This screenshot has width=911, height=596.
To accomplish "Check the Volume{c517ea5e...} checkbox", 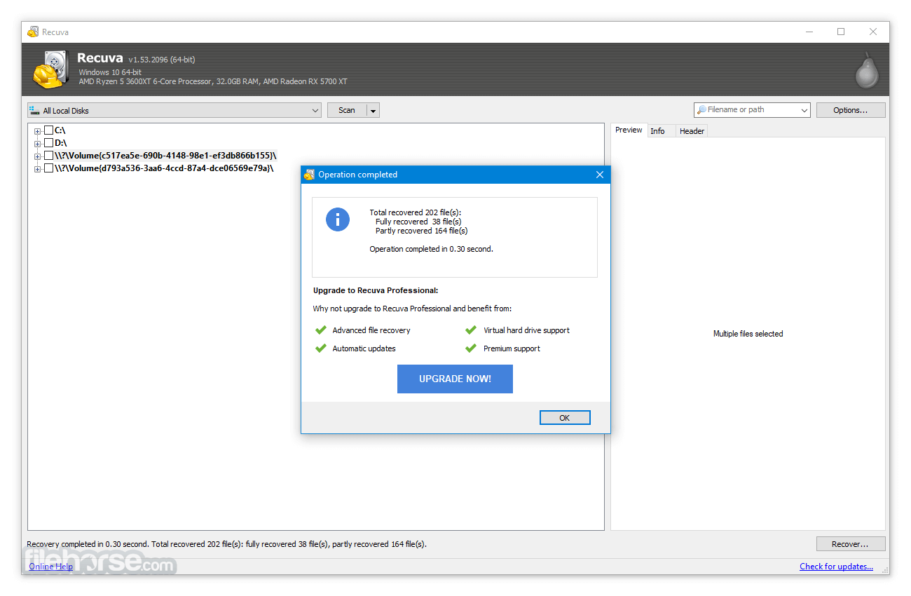I will (x=48, y=156).
